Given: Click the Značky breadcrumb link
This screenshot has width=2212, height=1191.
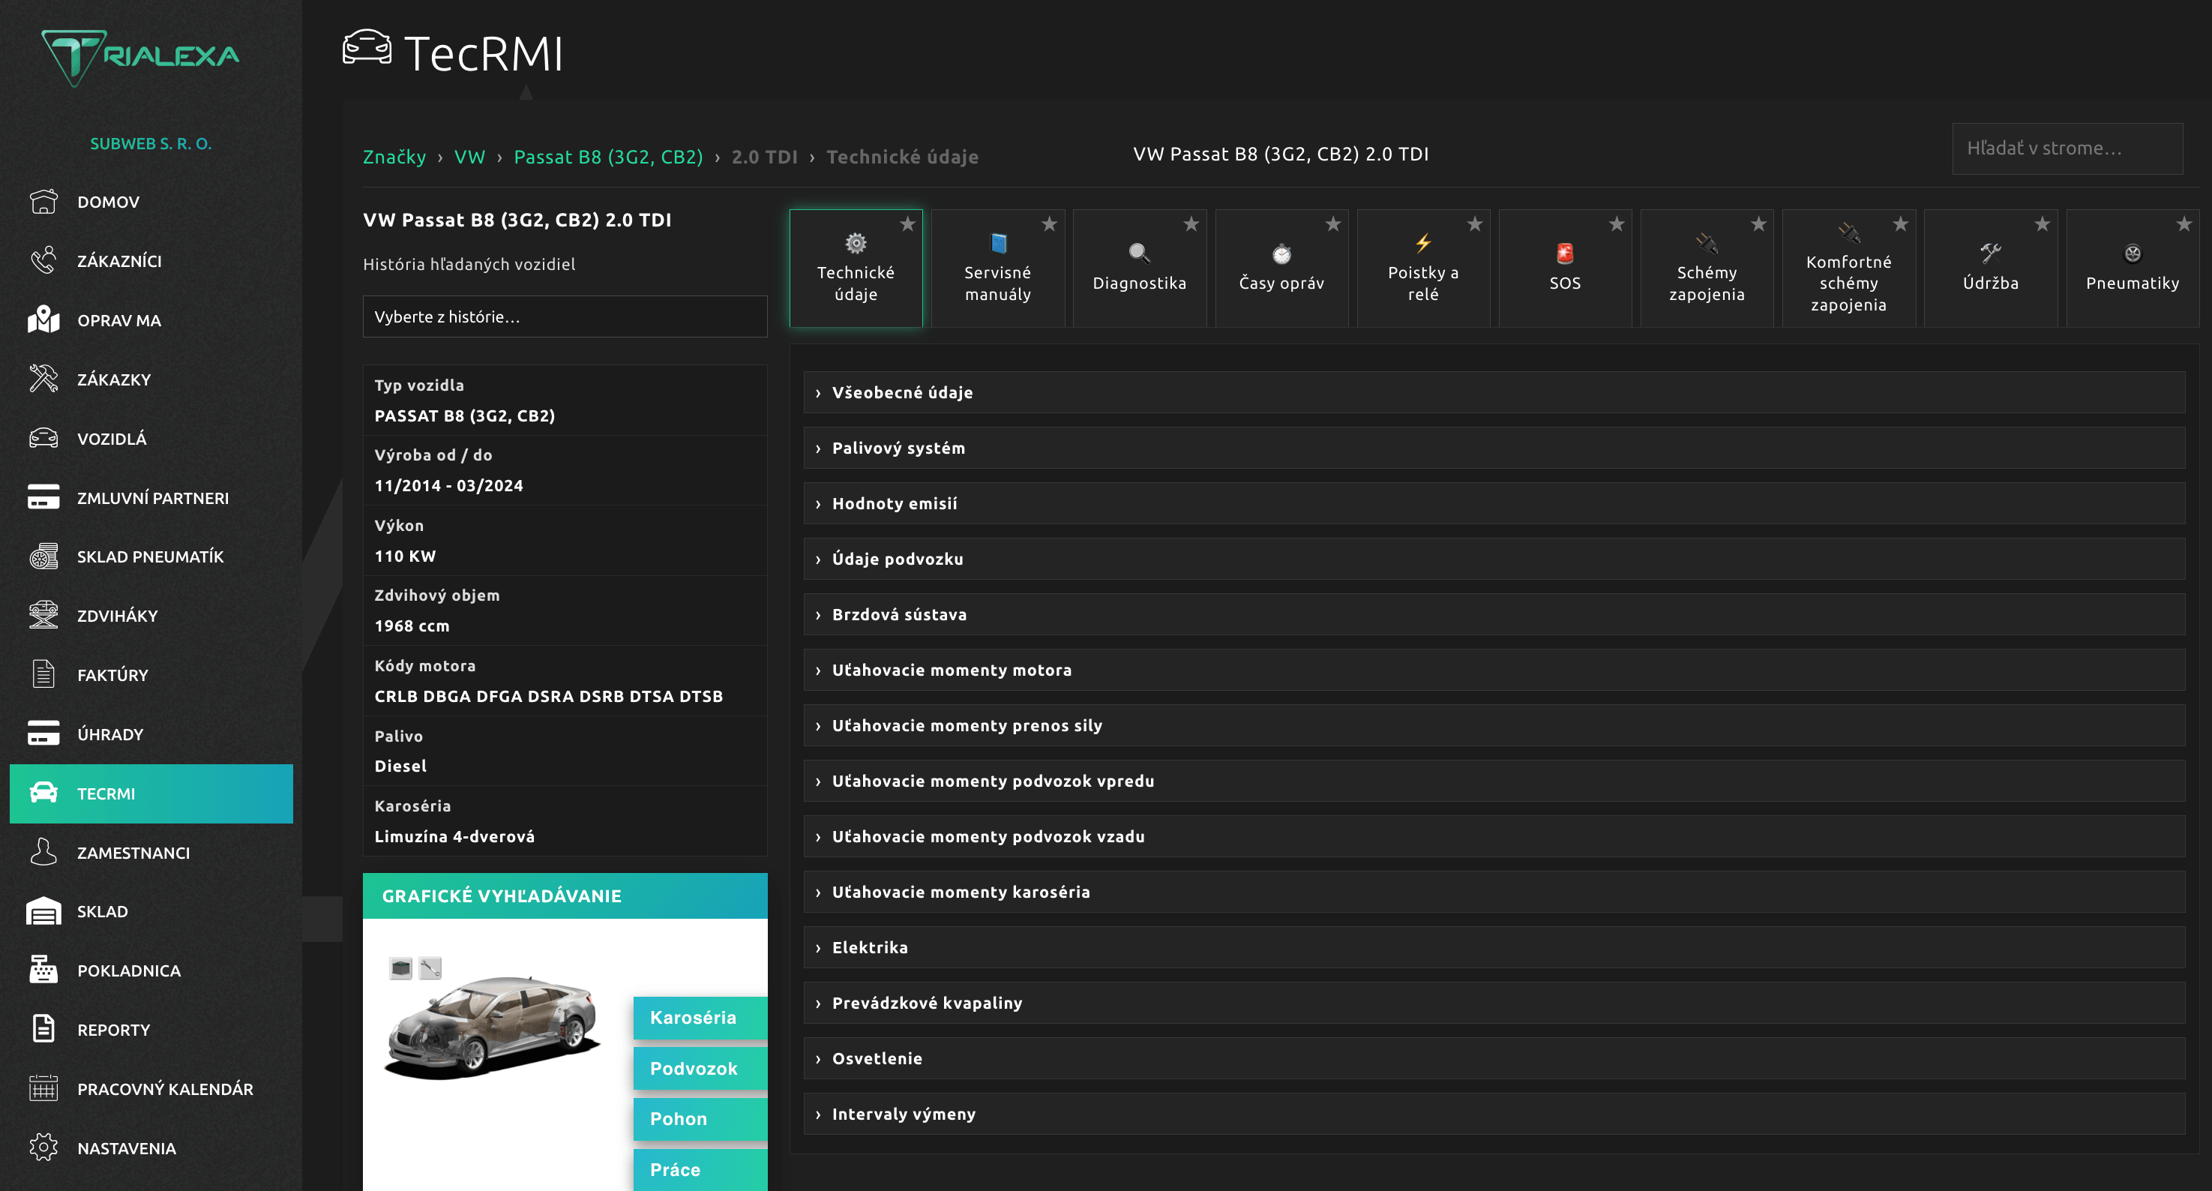Looking at the screenshot, I should 394,157.
